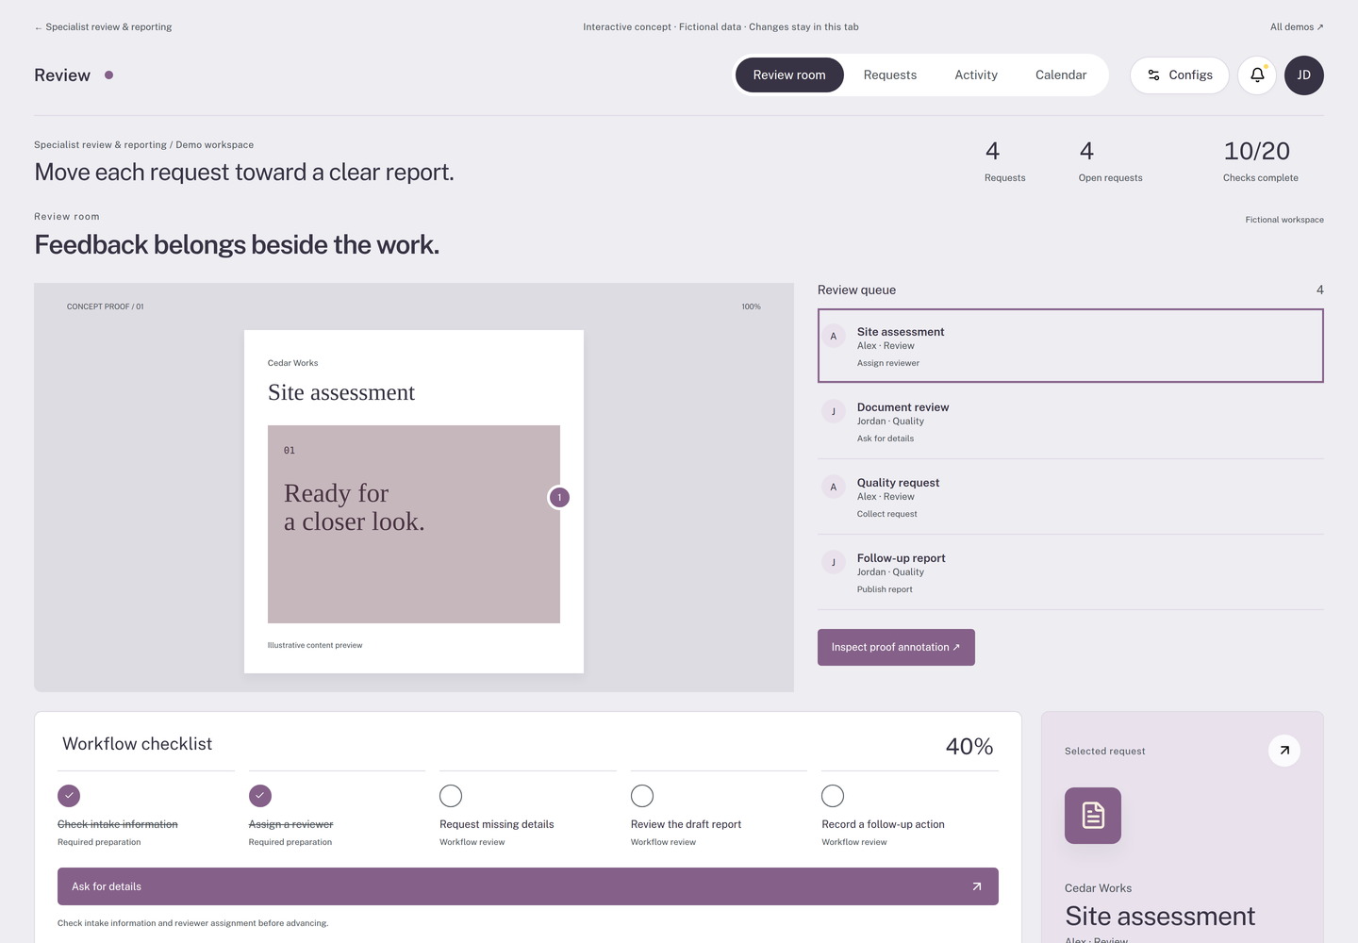Image resolution: width=1358 pixels, height=943 pixels.
Task: Click 'Ask for details' under Document review
Action: (886, 438)
